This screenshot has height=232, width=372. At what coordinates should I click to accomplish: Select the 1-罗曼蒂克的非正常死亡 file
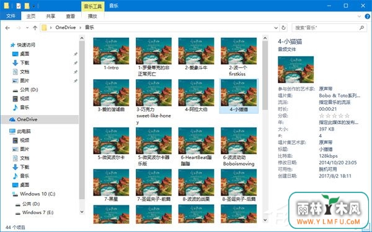click(x=154, y=57)
